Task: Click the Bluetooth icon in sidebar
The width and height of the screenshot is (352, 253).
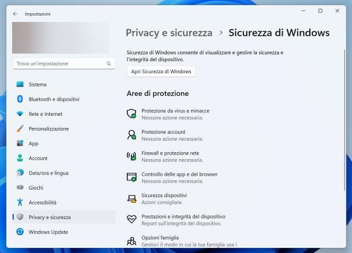Action: pyautogui.click(x=20, y=99)
